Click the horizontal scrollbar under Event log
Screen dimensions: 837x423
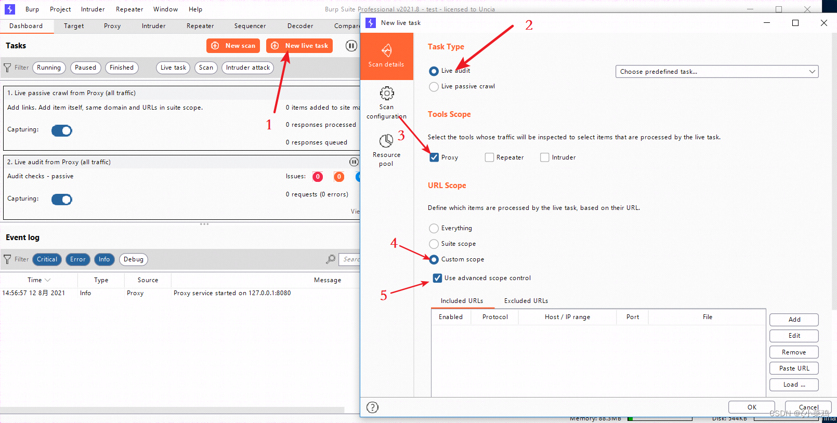pos(172,410)
